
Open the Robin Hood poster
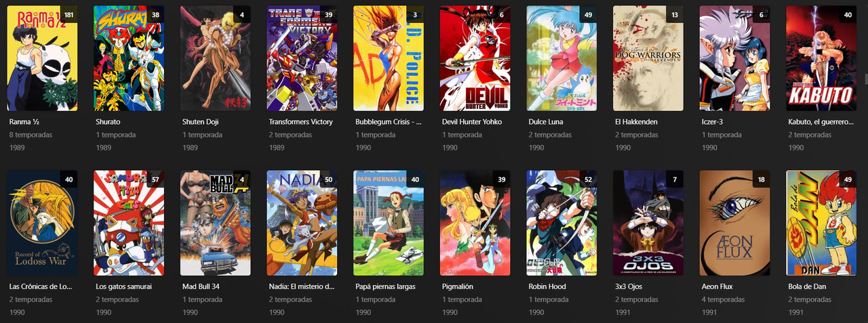tap(561, 223)
